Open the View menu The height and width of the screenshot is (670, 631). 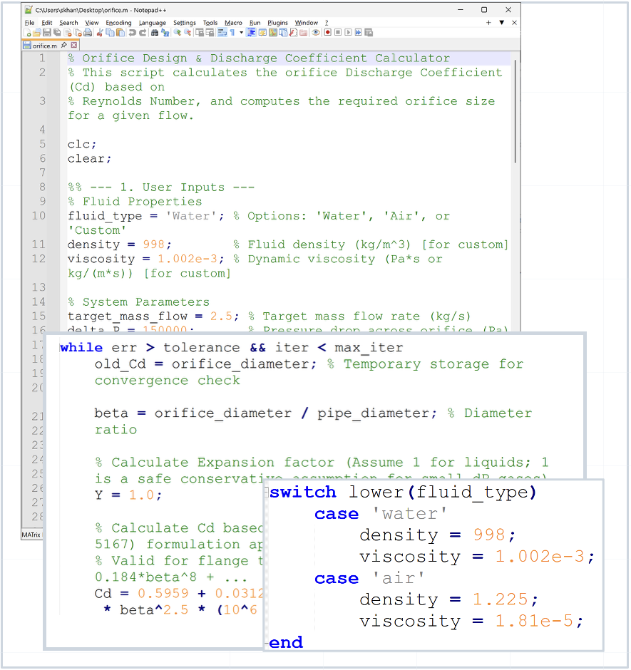tap(91, 23)
